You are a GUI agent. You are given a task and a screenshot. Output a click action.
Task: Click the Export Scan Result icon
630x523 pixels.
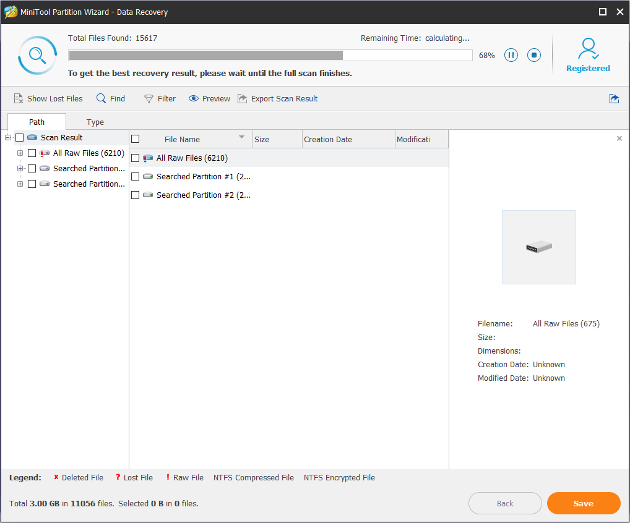coord(242,98)
